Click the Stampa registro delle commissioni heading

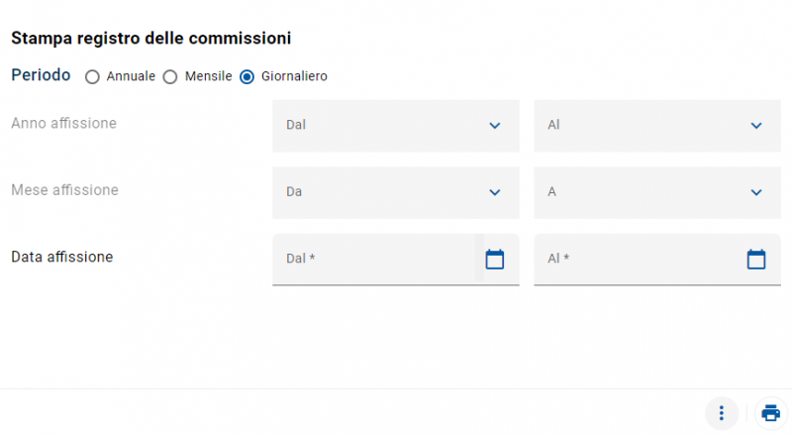[150, 39]
